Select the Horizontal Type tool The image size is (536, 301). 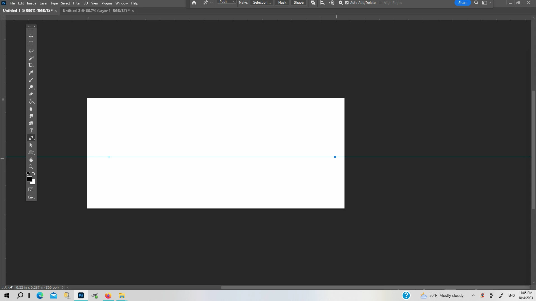(31, 131)
